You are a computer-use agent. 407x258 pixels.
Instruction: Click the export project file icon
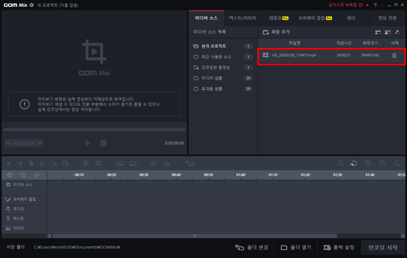point(397,163)
